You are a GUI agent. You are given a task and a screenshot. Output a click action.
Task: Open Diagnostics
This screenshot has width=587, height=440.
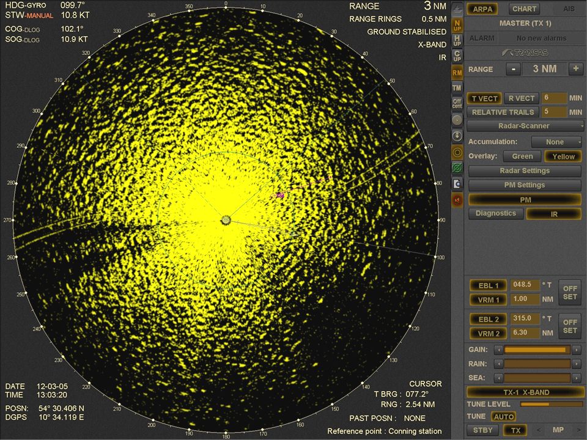[496, 213]
